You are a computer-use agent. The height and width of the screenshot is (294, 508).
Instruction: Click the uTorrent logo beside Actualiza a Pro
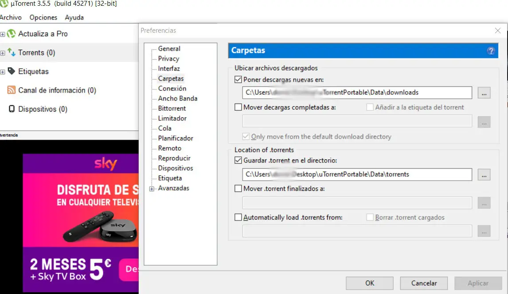pos(12,34)
